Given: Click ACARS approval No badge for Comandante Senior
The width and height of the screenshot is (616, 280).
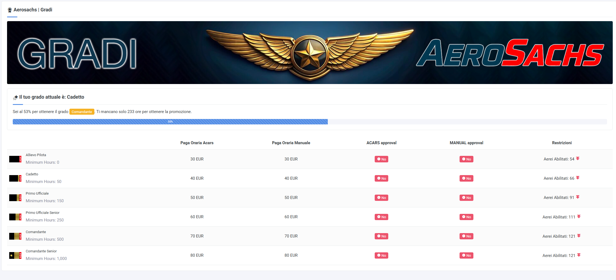Looking at the screenshot, I should coord(381,255).
